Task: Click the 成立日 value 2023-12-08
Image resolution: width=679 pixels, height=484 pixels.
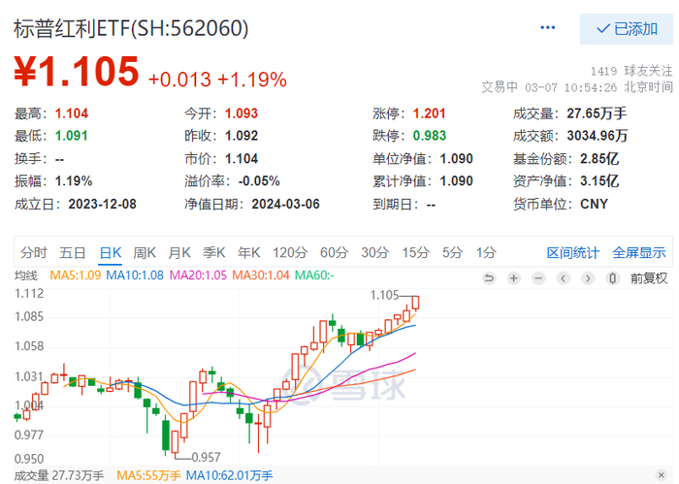Action: point(102,204)
